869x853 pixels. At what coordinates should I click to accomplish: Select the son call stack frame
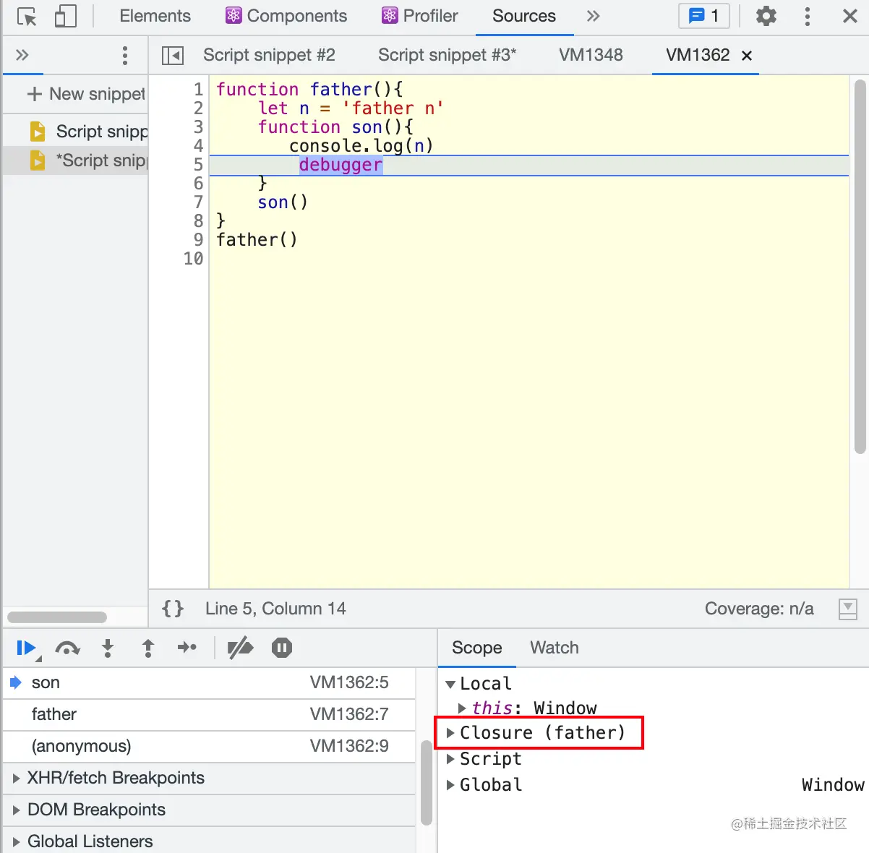pos(210,682)
